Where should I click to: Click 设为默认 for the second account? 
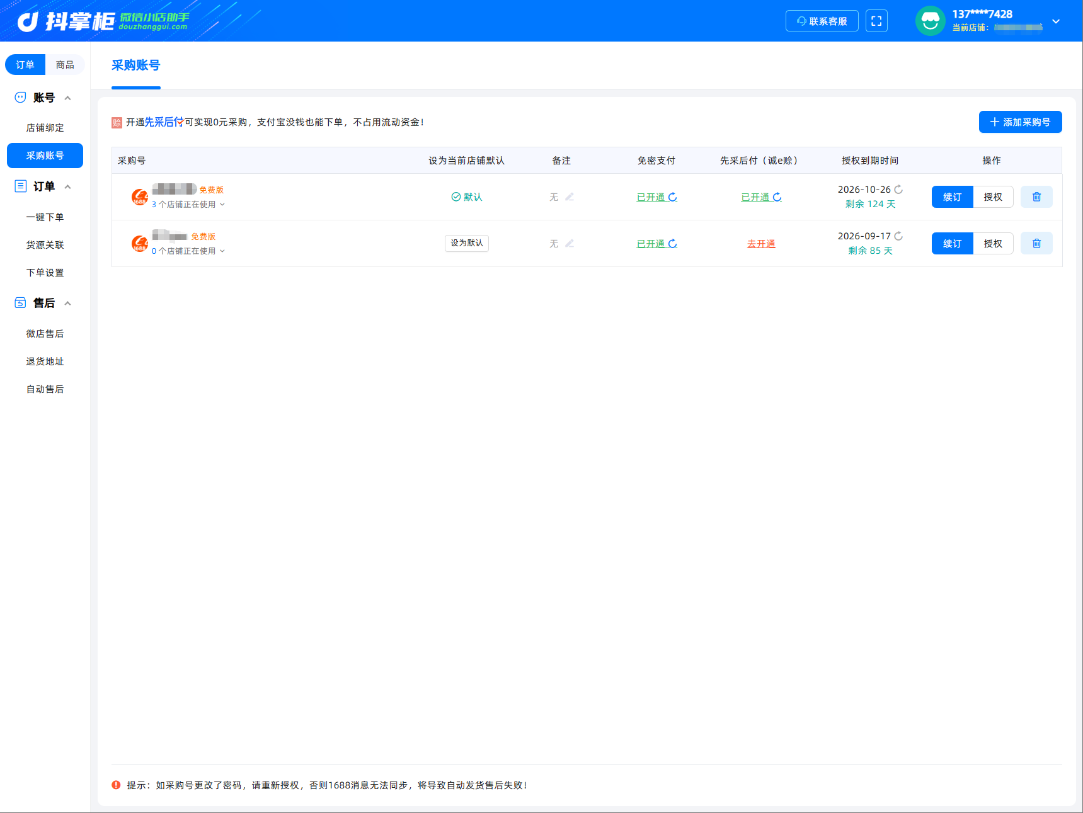[467, 243]
